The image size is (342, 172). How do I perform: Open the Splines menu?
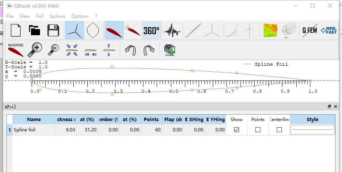pyautogui.click(x=57, y=16)
